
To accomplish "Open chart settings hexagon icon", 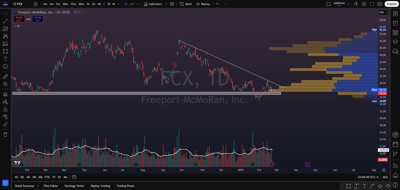I will (364, 4).
